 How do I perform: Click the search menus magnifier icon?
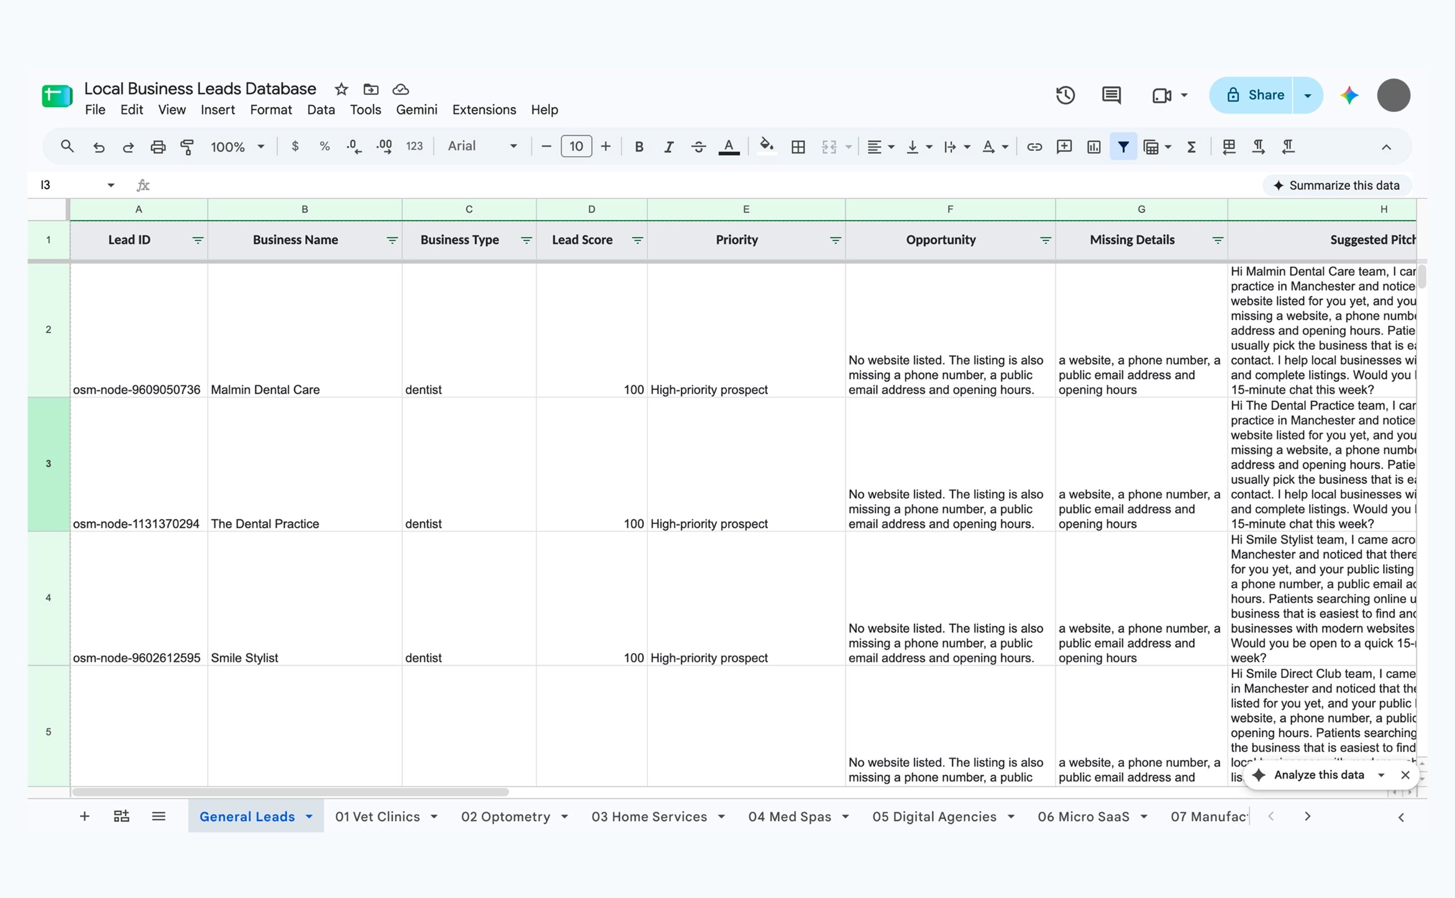coord(67,146)
